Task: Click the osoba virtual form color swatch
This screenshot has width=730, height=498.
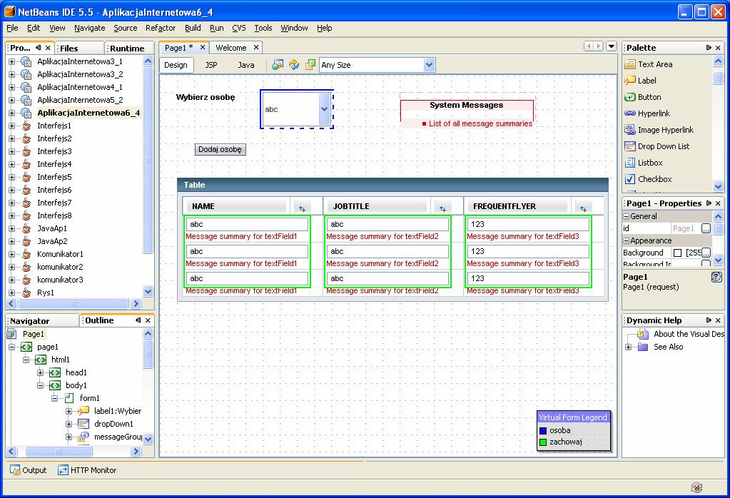Action: point(543,430)
